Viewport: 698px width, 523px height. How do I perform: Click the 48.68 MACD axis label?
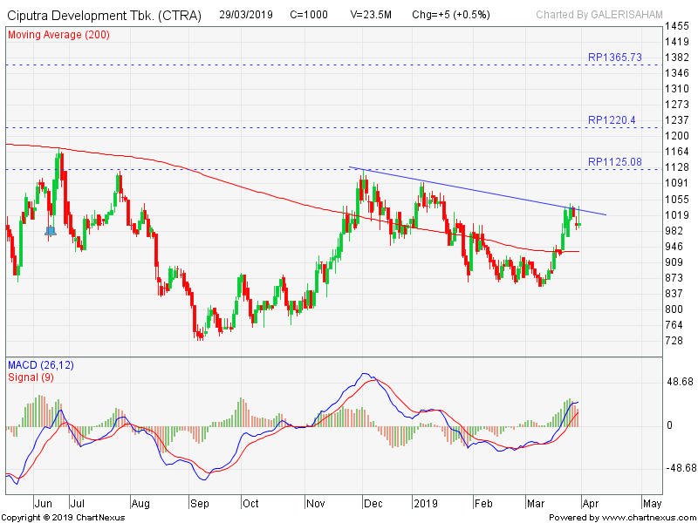point(681,382)
